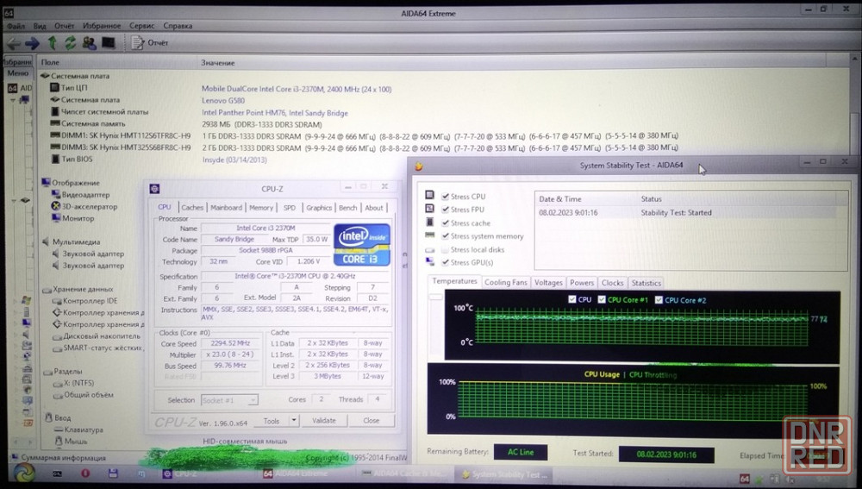Screen dimensions: 862x489
Task: Open the Вид menu
Action: [x=40, y=26]
